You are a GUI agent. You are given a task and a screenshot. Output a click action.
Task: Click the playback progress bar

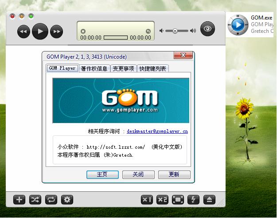[x=116, y=37]
